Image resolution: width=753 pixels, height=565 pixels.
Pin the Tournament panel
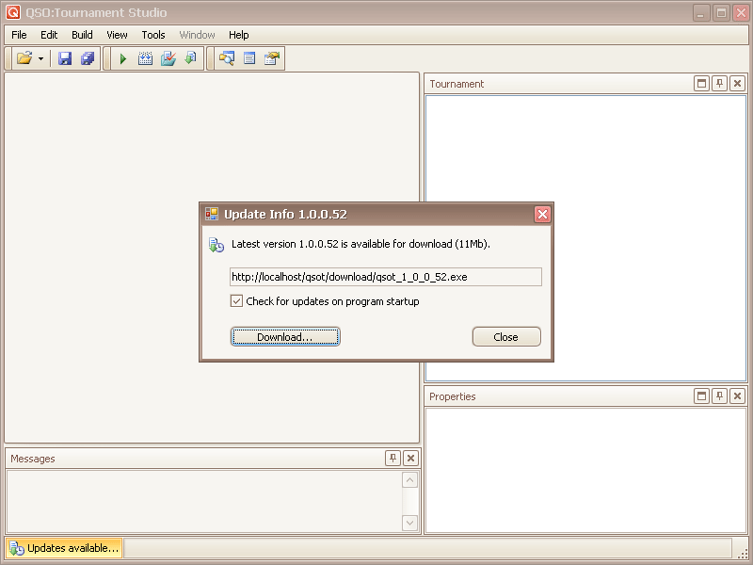(x=719, y=84)
